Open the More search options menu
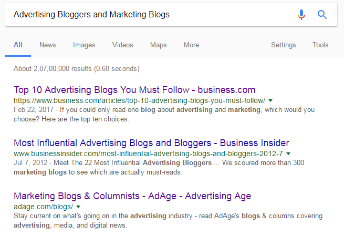The width and height of the screenshot is (344, 236). [192, 45]
